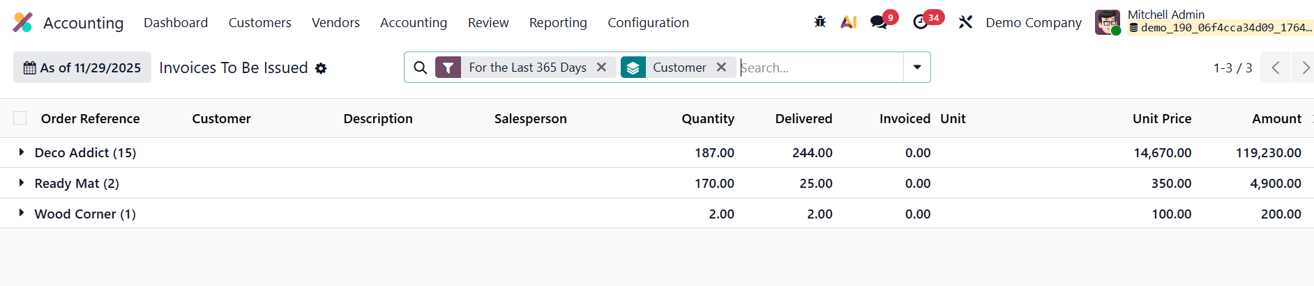Open the debug bug icon menu

[820, 22]
